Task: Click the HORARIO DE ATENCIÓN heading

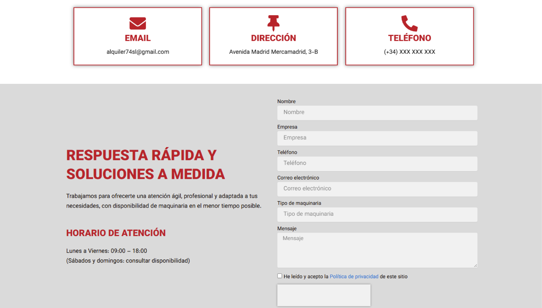Action: [x=116, y=233]
